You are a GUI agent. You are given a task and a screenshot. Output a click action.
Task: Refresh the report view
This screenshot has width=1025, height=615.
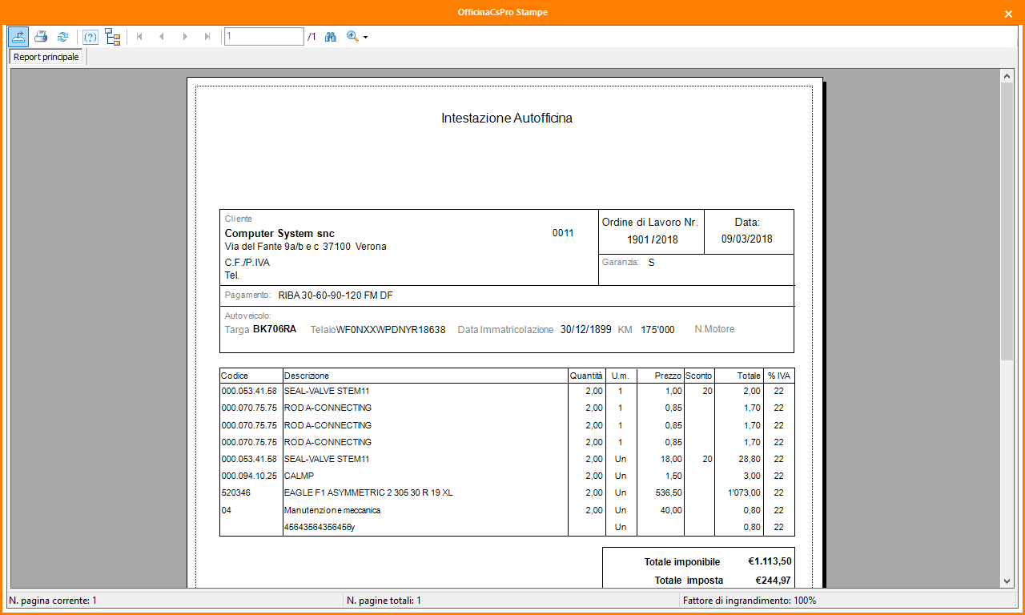[x=62, y=37]
